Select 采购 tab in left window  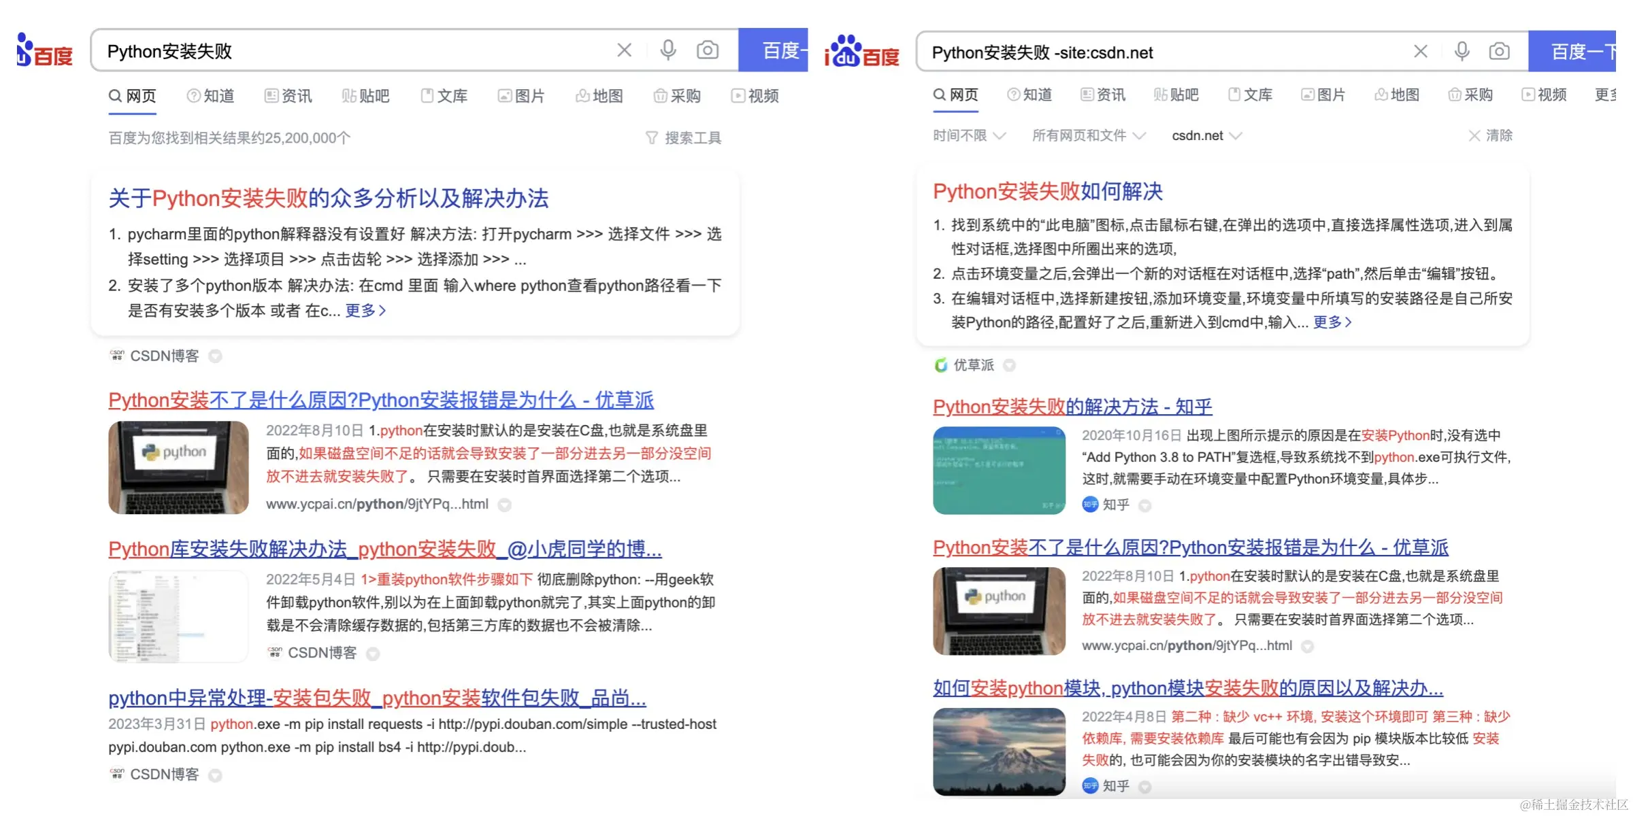(x=677, y=96)
